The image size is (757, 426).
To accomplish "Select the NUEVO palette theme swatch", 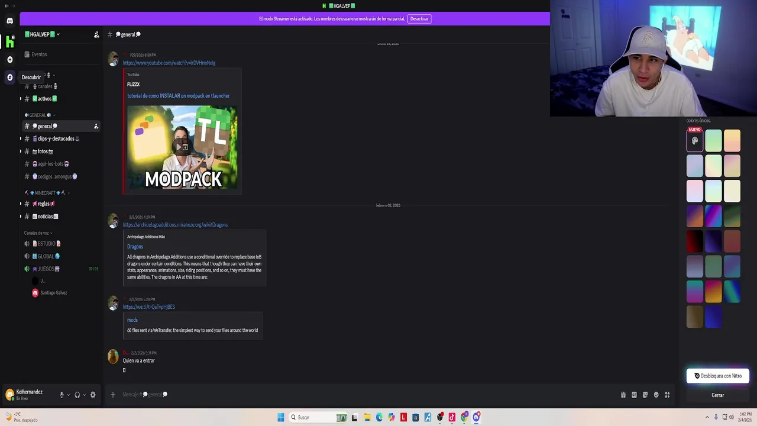I will point(695,141).
